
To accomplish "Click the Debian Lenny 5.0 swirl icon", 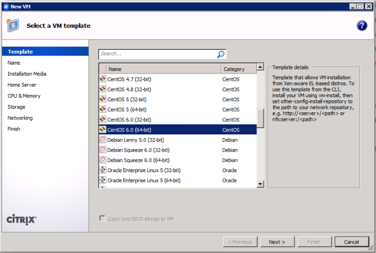I will 103,140.
